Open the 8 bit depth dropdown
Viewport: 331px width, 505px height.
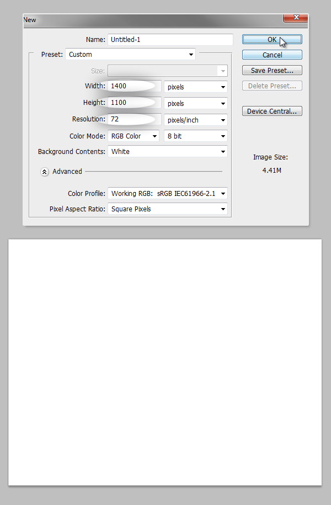tap(196, 136)
